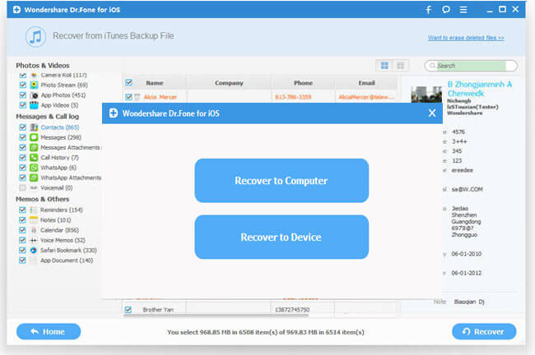Select the Voicemail icon

(34, 187)
